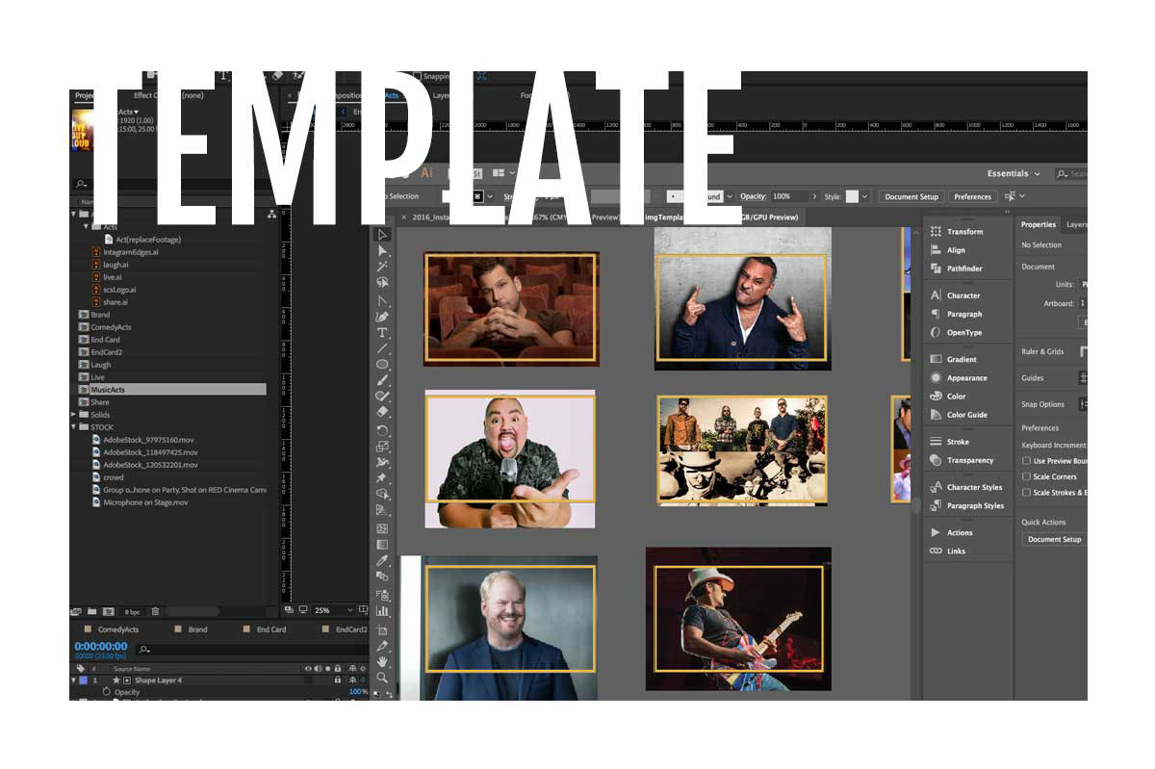The width and height of the screenshot is (1155, 769).
Task: Enable Scale Strokes & Effects checkbox
Action: pos(1026,492)
